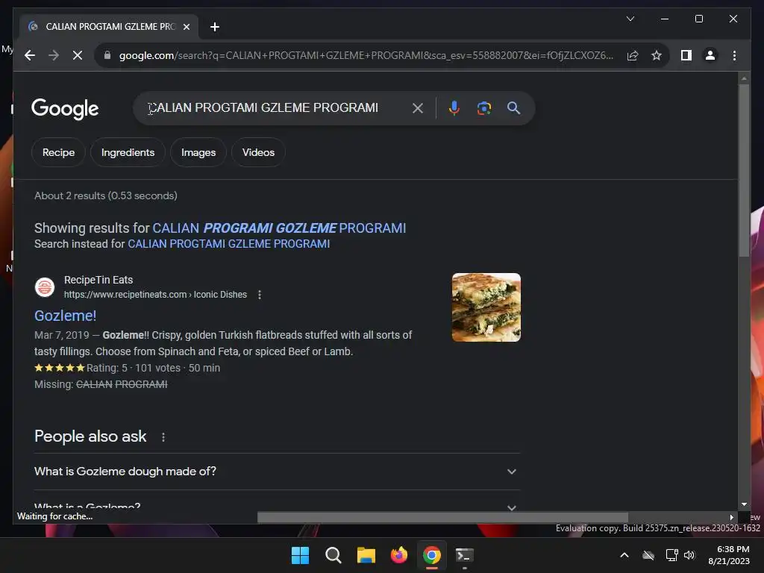The width and height of the screenshot is (764, 573).
Task: Click the scroll right arrow
Action: point(731,517)
